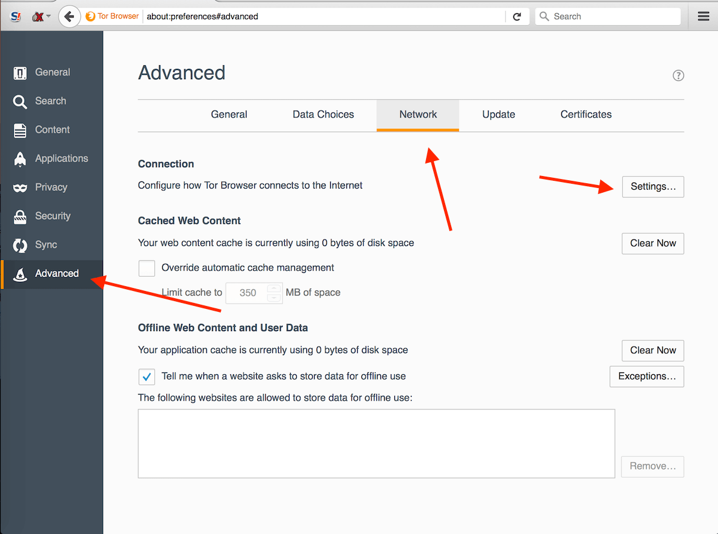Screen dimensions: 718x534
Task: Open the Certificates tab
Action: (x=586, y=114)
